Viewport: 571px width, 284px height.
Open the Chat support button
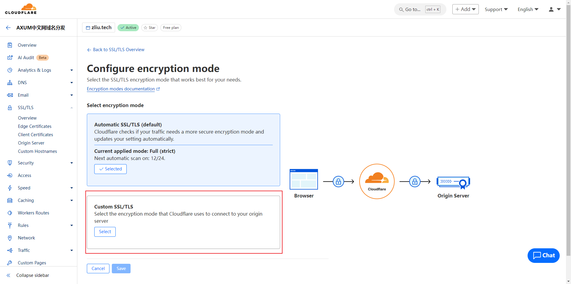coord(544,255)
